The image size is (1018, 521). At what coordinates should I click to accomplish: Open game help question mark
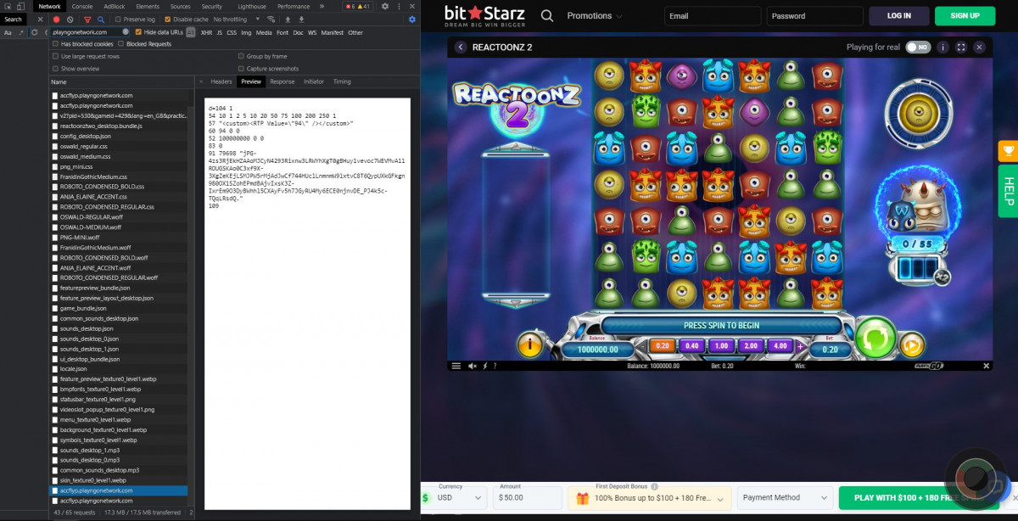(494, 366)
